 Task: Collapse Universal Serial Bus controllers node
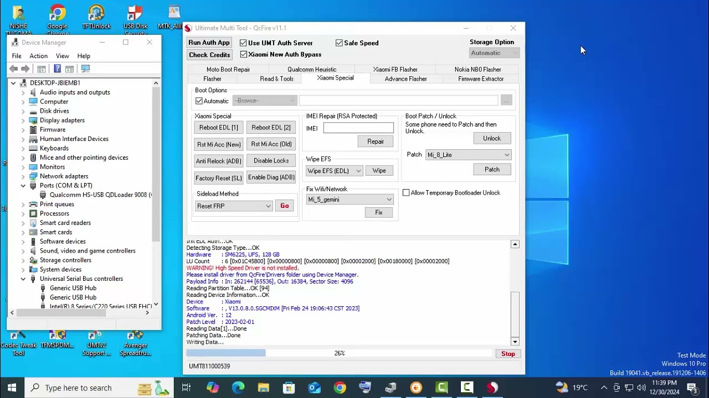tap(23, 279)
